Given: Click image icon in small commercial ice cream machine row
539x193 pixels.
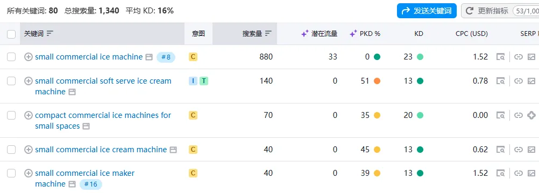Looking at the screenshot, I should point(531,150).
